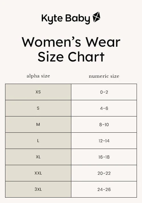This screenshot has width=142, height=203.
Task: Select the L alpha size cell
Action: (38, 141)
